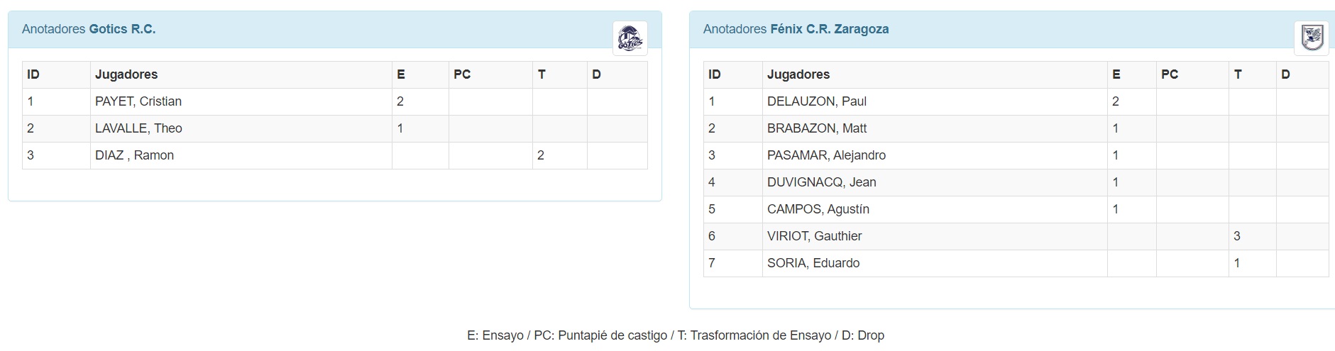Select player CAMPOS, Agustín
1335x351 pixels.
coord(818,209)
